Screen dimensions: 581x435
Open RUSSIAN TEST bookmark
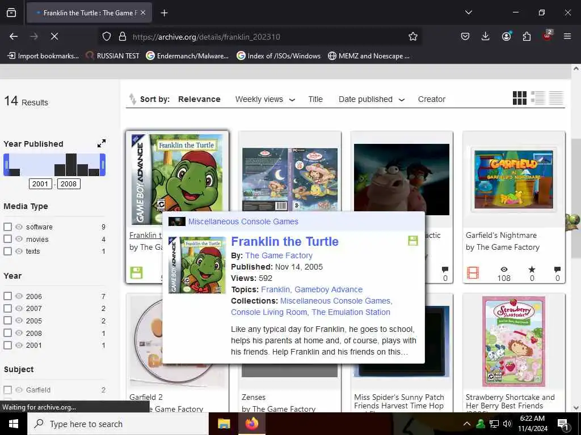click(113, 56)
